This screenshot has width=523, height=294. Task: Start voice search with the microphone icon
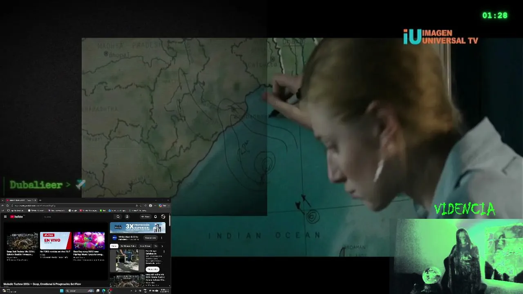pos(127,217)
